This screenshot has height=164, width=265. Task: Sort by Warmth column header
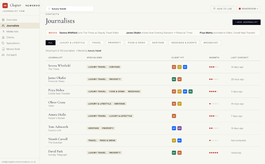[214, 57]
